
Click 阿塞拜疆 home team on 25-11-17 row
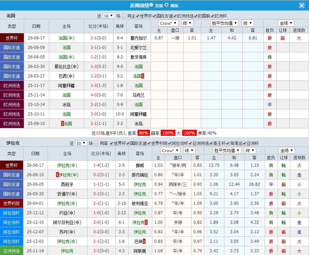click(x=66, y=86)
